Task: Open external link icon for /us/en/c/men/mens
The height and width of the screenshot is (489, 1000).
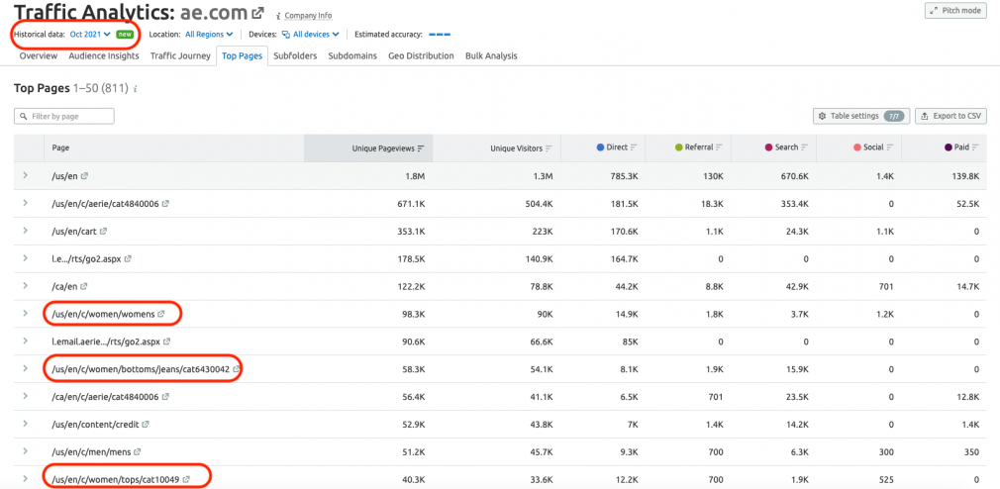Action: click(x=137, y=452)
